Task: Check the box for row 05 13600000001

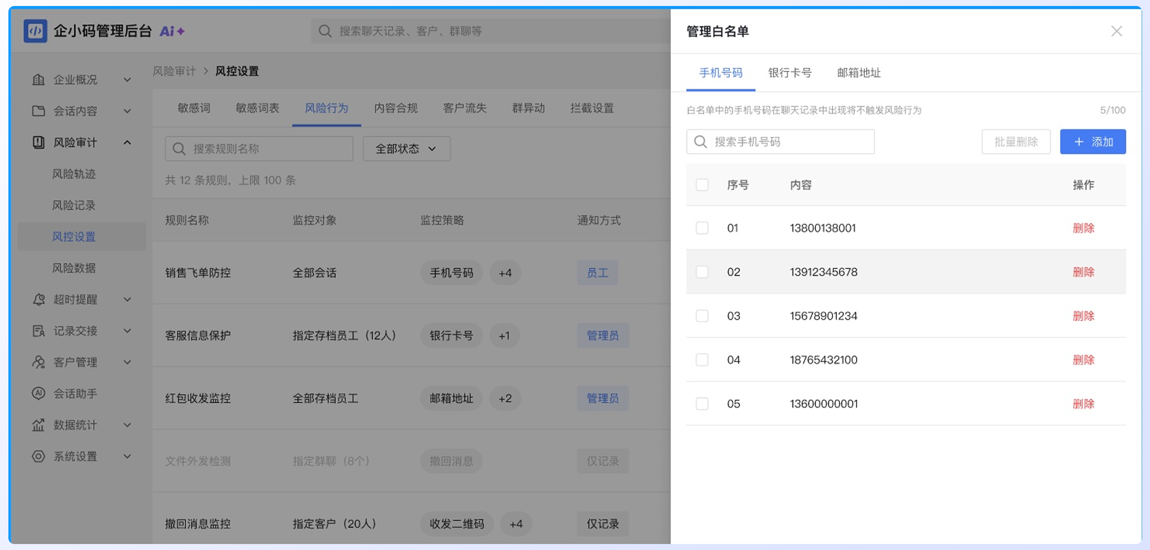Action: coord(702,404)
